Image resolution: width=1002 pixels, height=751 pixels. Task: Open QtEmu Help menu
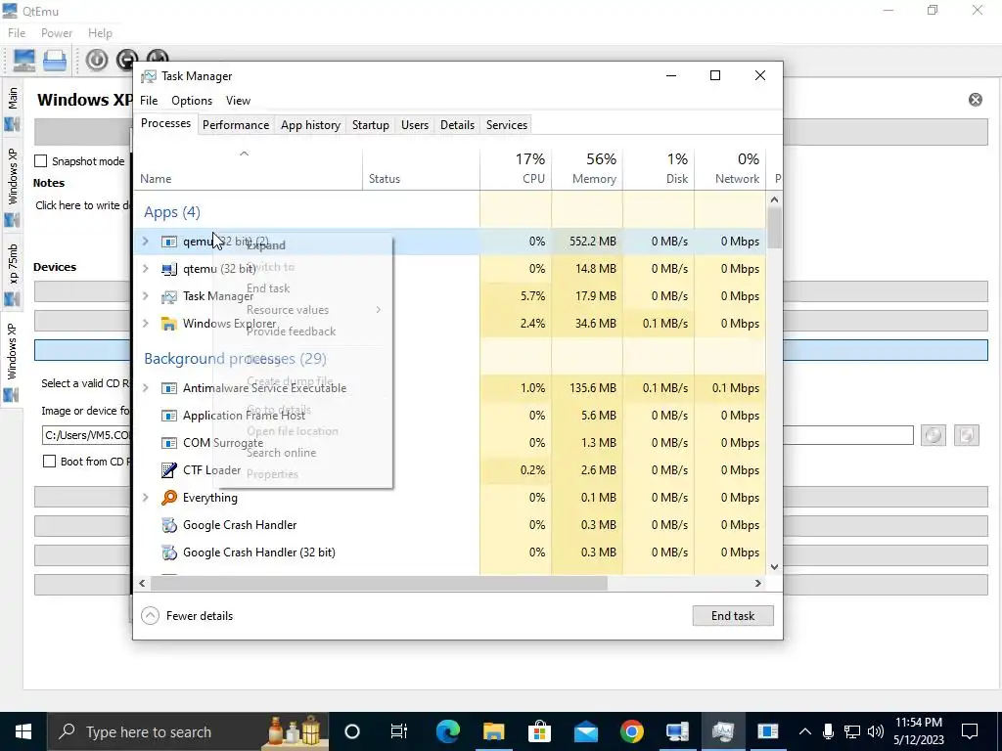tap(100, 32)
